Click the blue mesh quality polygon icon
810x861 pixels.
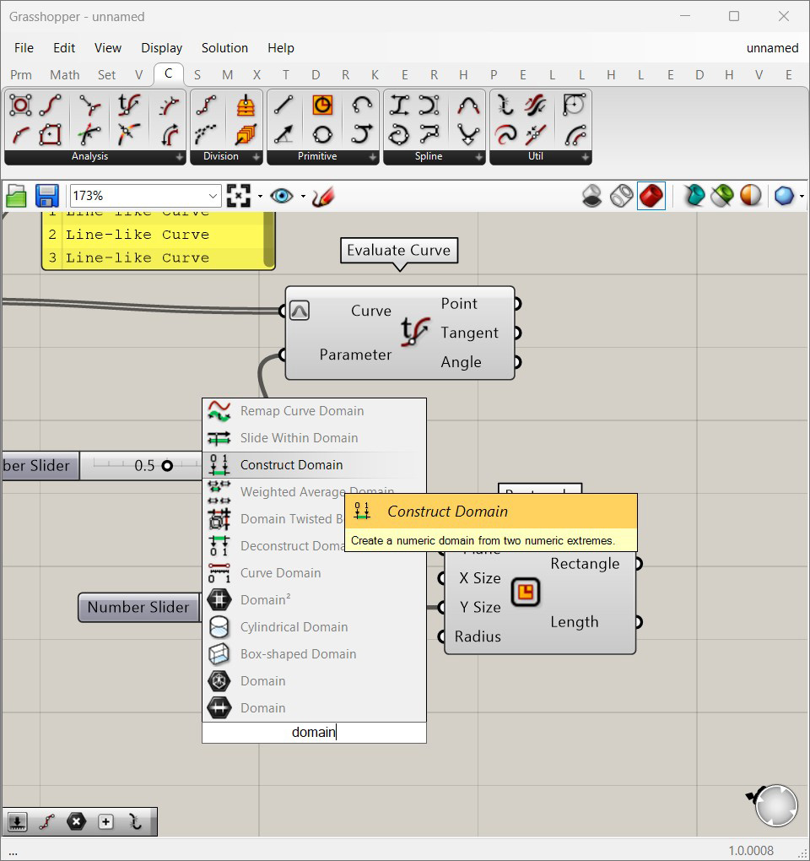tap(784, 196)
